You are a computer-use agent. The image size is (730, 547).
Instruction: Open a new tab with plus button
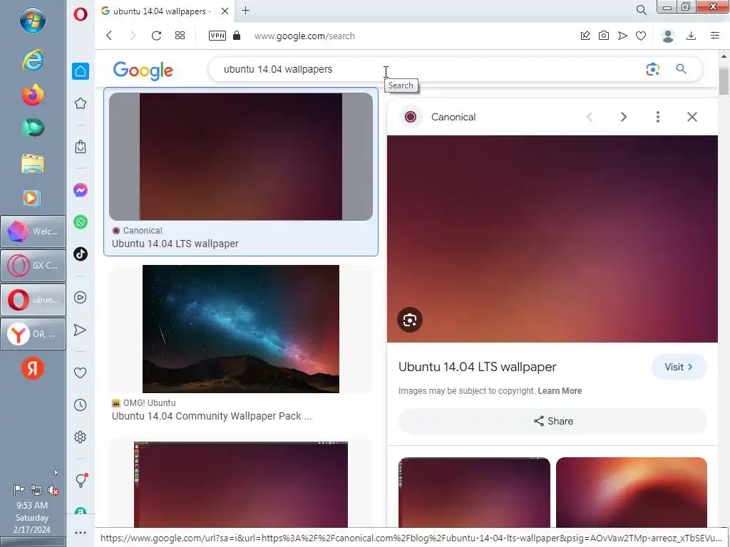click(246, 10)
